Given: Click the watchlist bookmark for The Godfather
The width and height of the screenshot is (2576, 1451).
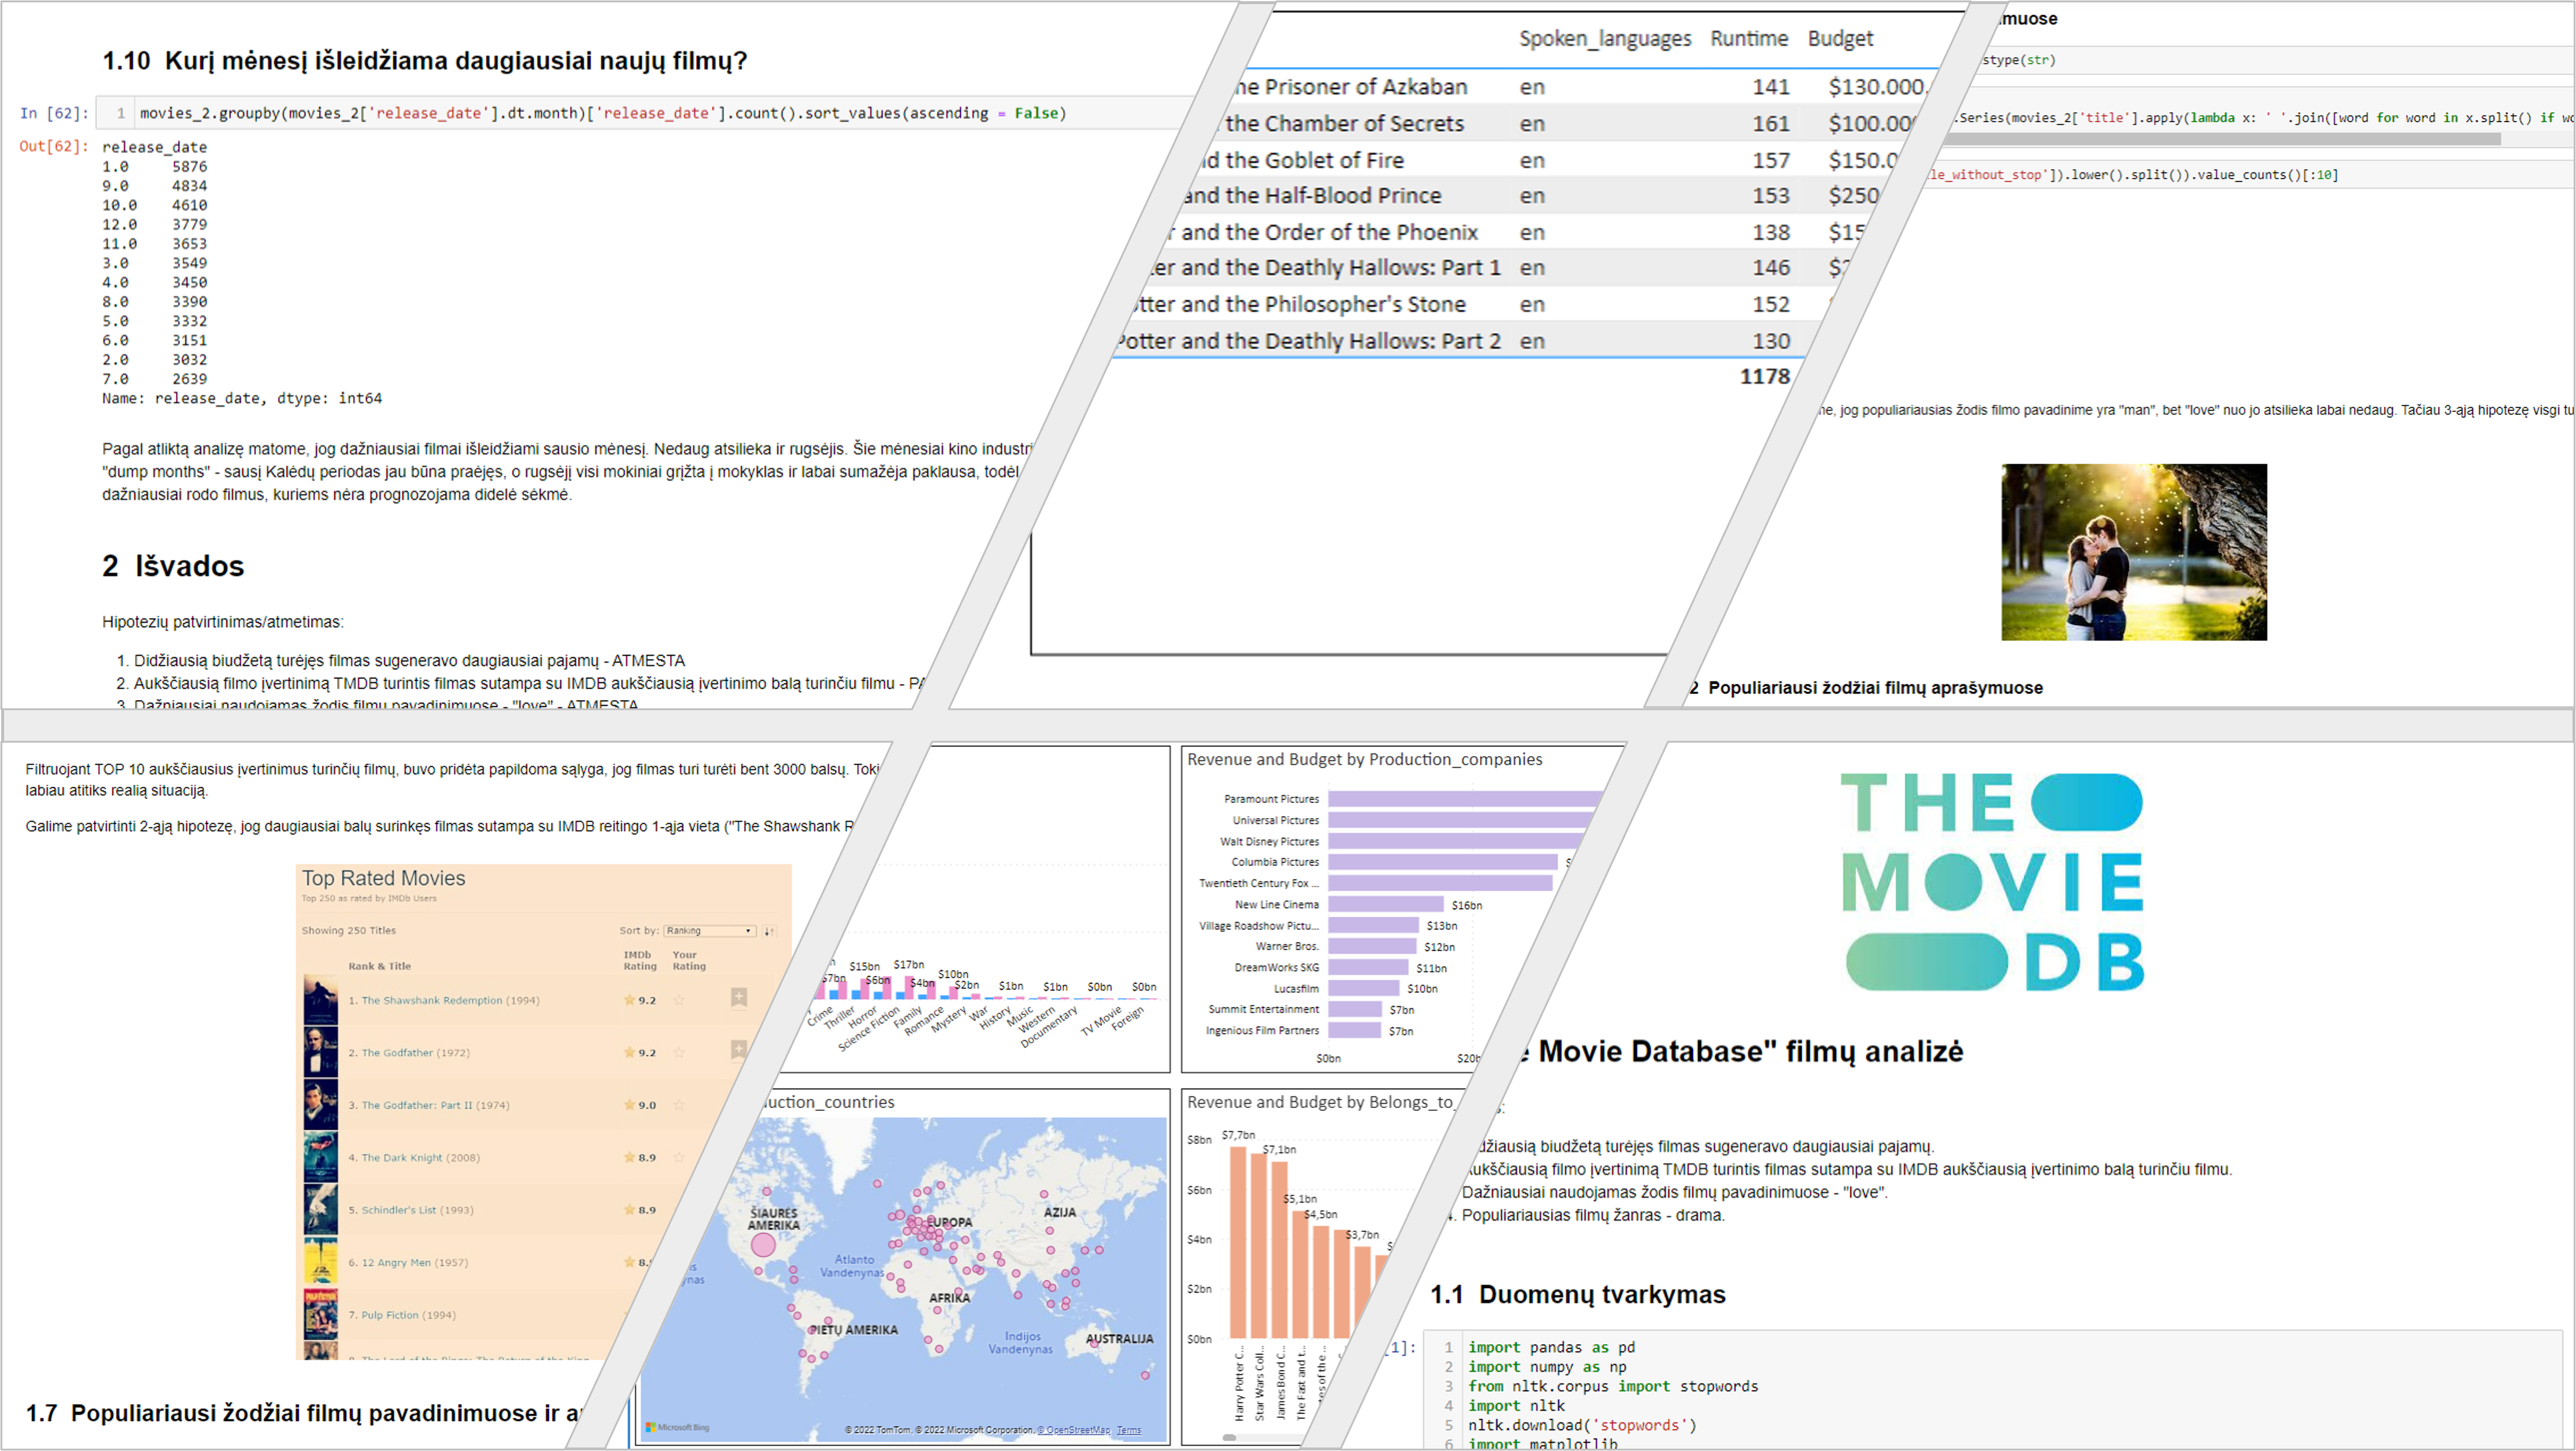Looking at the screenshot, I should 738,1049.
